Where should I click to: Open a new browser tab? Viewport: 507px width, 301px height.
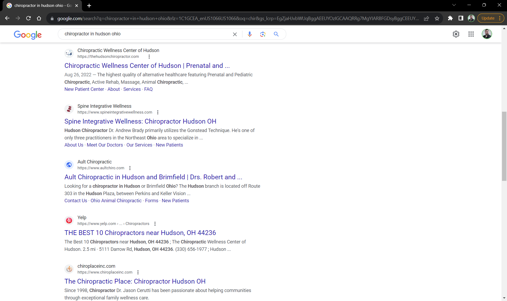pos(89,6)
